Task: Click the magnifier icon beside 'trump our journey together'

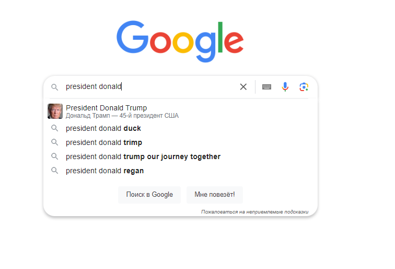Action: [54, 156]
